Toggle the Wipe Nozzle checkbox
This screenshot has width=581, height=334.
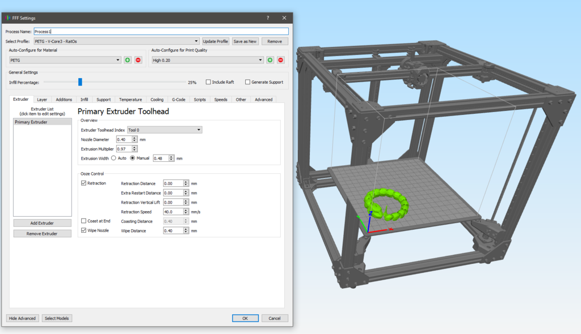[84, 230]
